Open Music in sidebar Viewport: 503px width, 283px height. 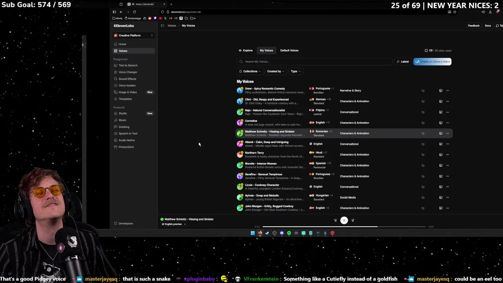(133, 120)
